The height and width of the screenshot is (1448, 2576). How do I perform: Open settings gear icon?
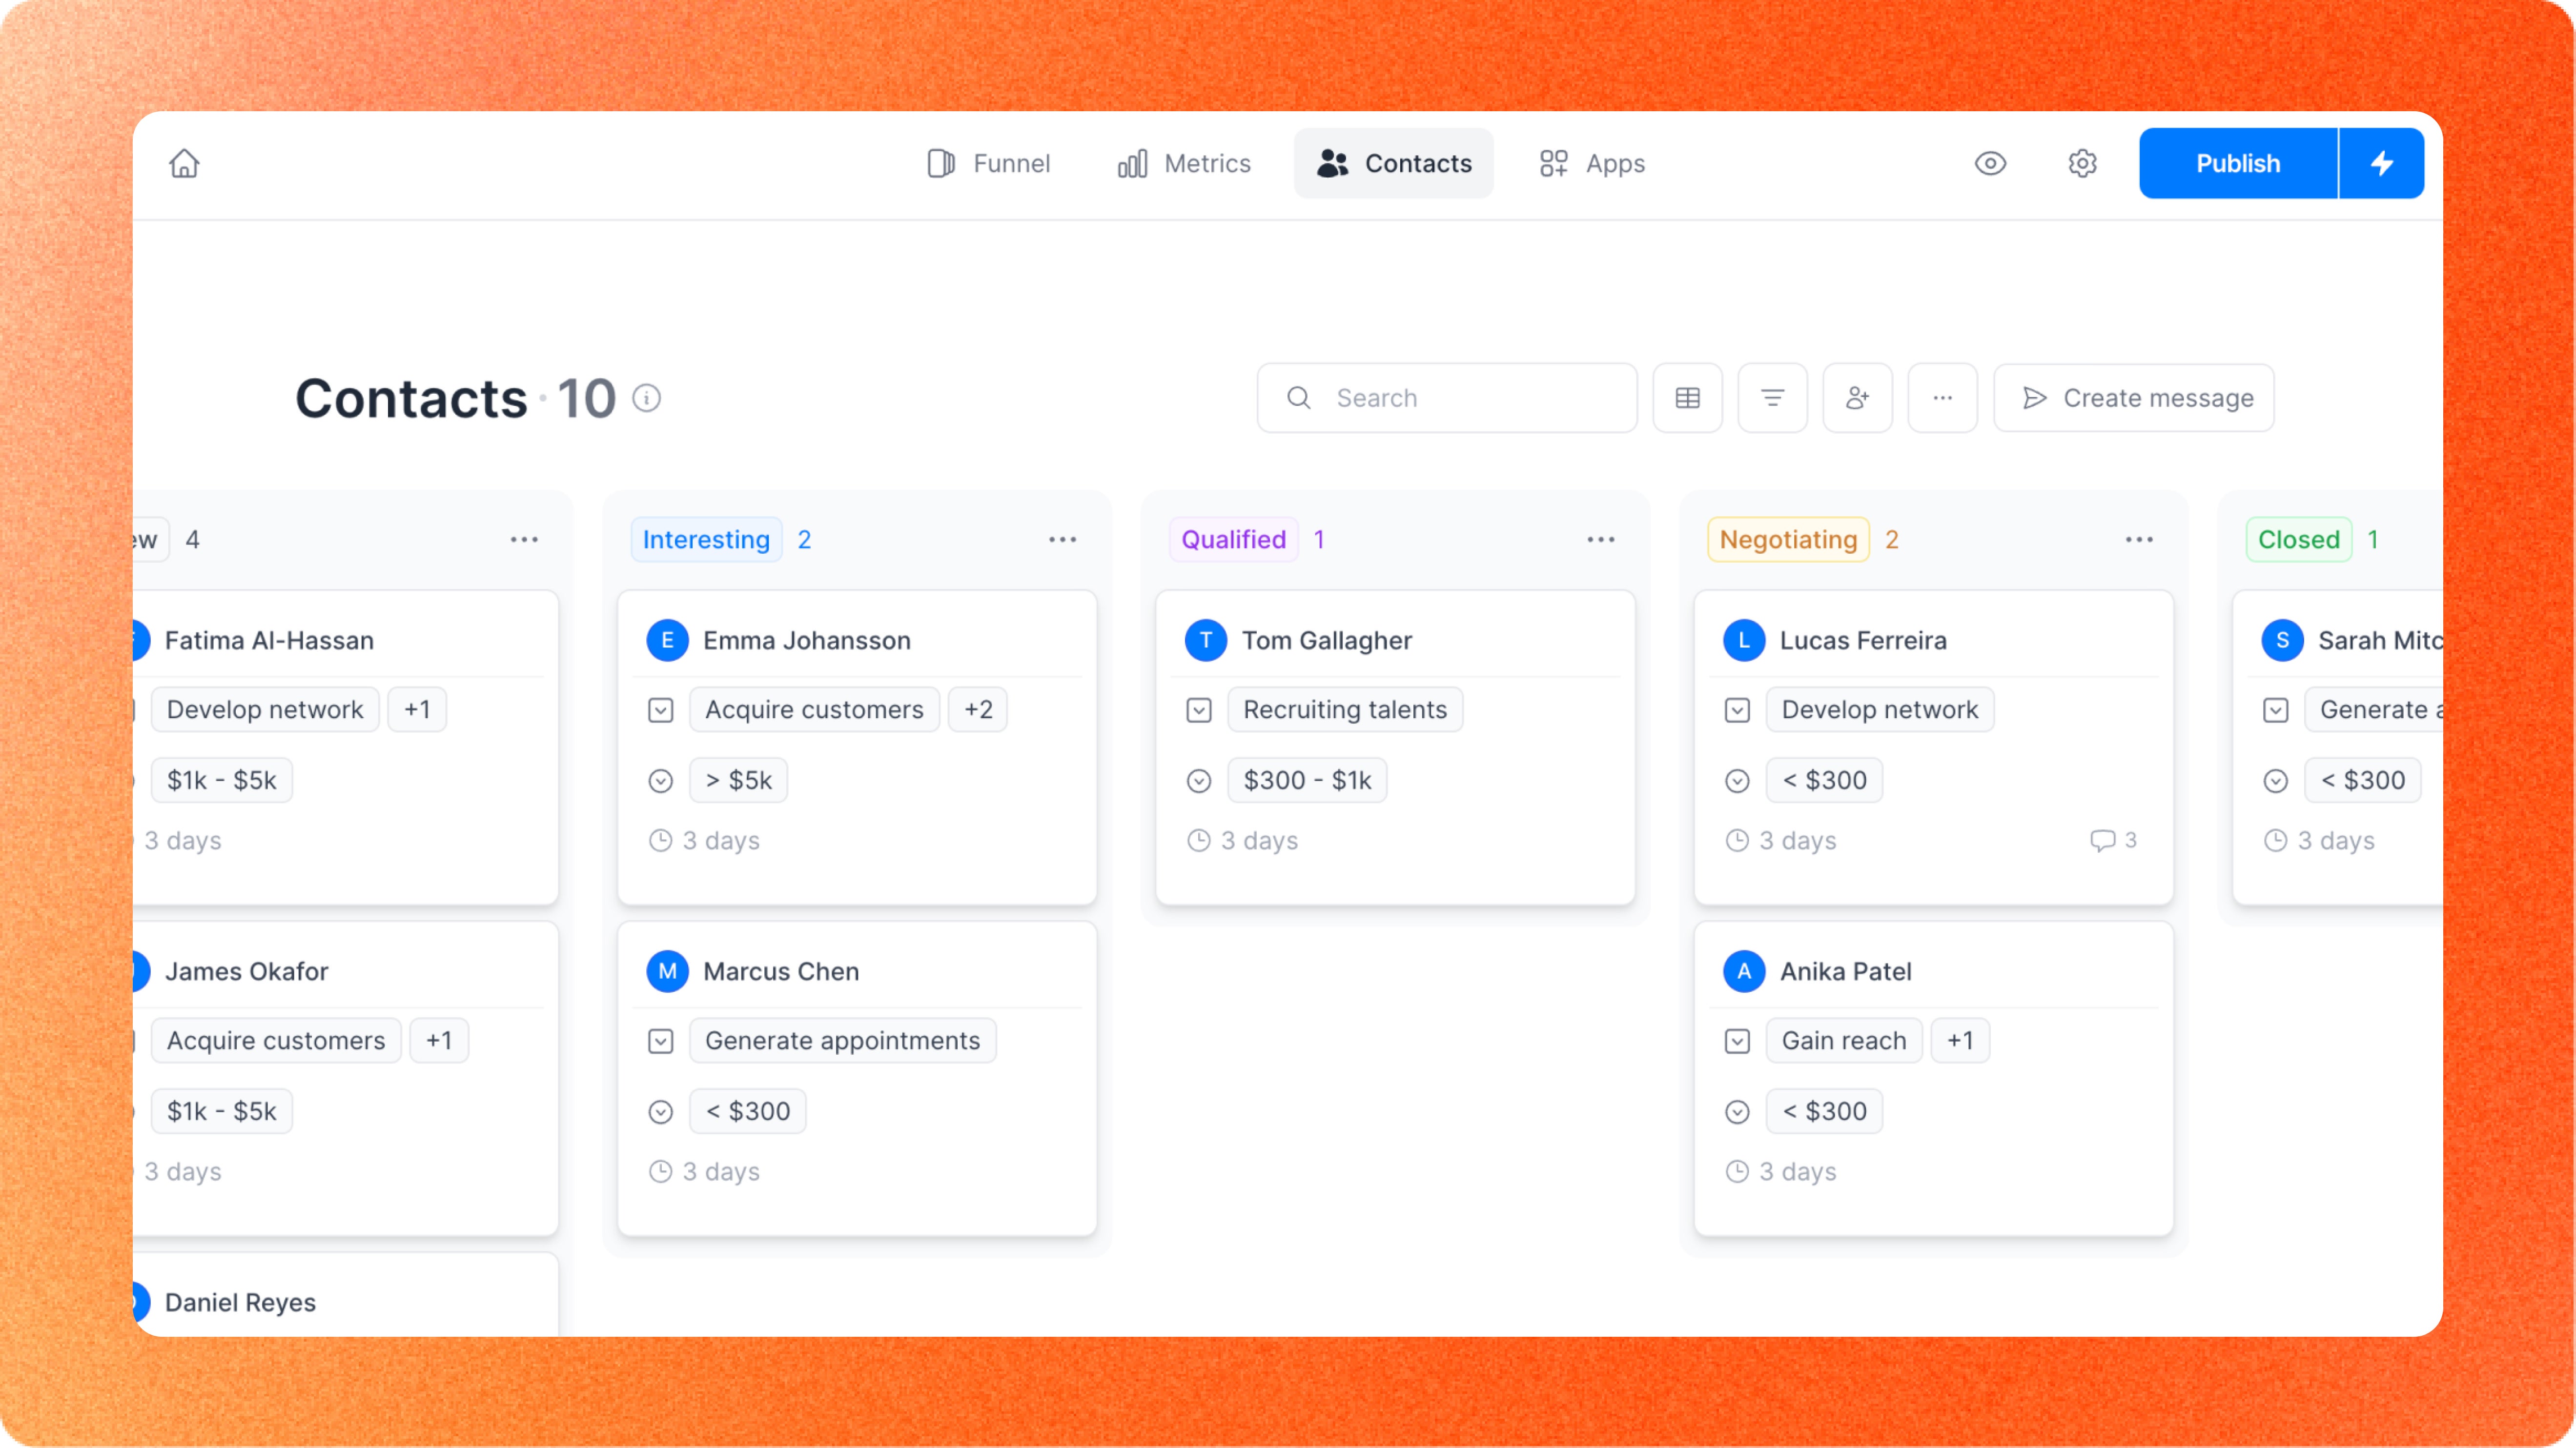pos(2082,163)
